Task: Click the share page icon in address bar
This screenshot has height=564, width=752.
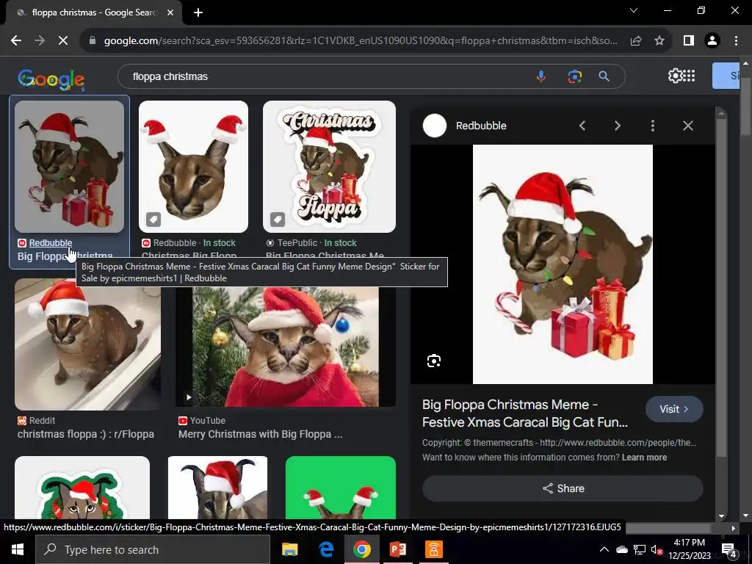Action: coord(636,41)
